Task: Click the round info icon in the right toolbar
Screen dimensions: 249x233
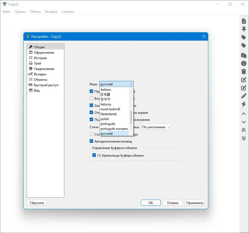Action: 244,63
